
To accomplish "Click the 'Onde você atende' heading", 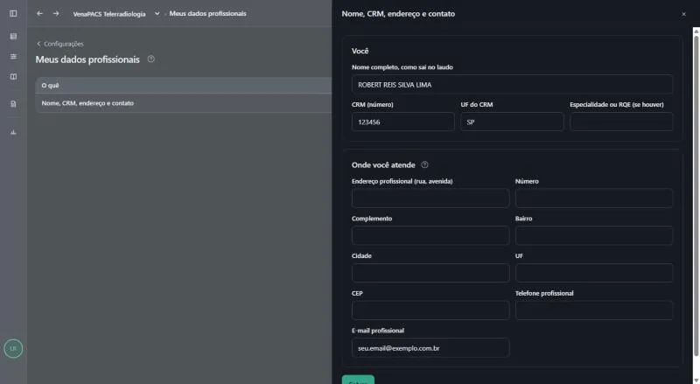I will click(x=383, y=164).
